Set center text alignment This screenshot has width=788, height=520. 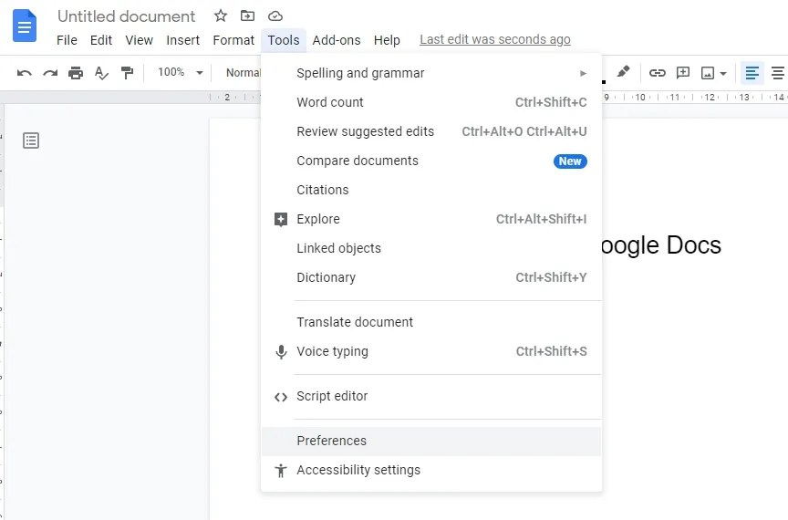pos(778,73)
